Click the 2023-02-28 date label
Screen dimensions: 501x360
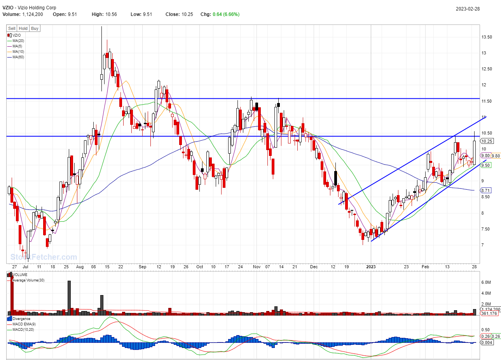(468, 9)
